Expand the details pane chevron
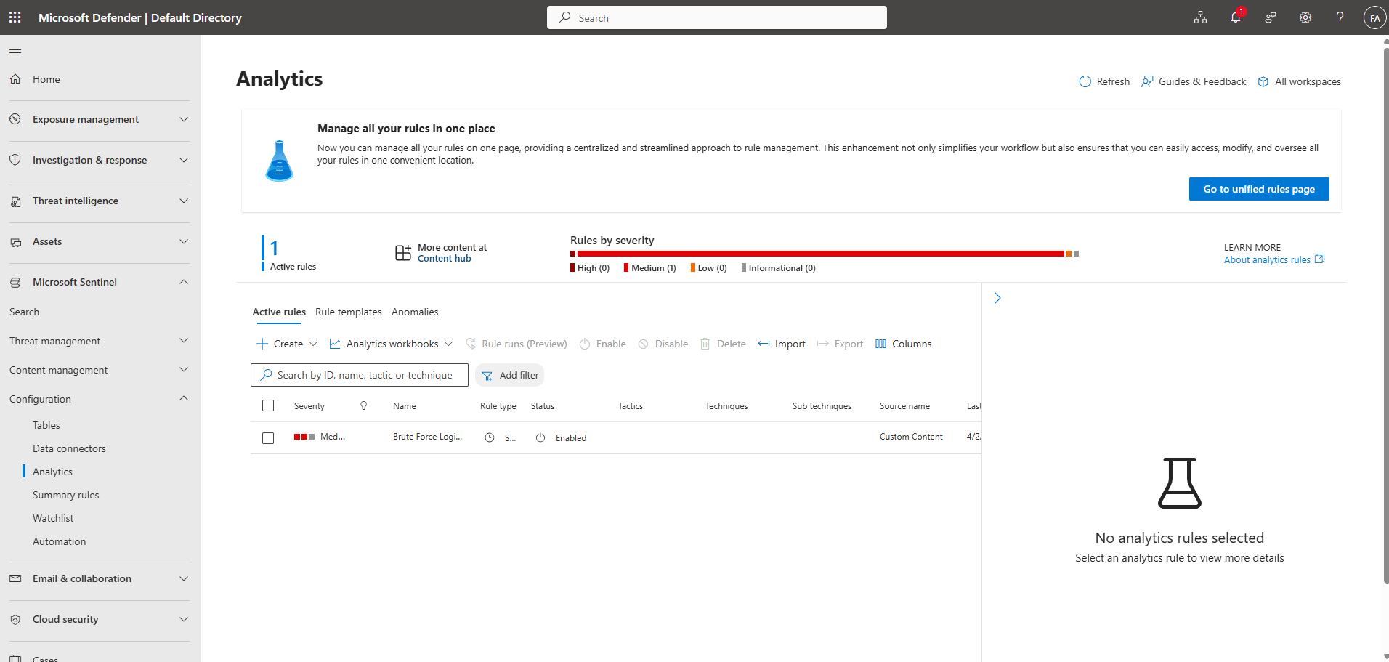1389x662 pixels. tap(997, 298)
